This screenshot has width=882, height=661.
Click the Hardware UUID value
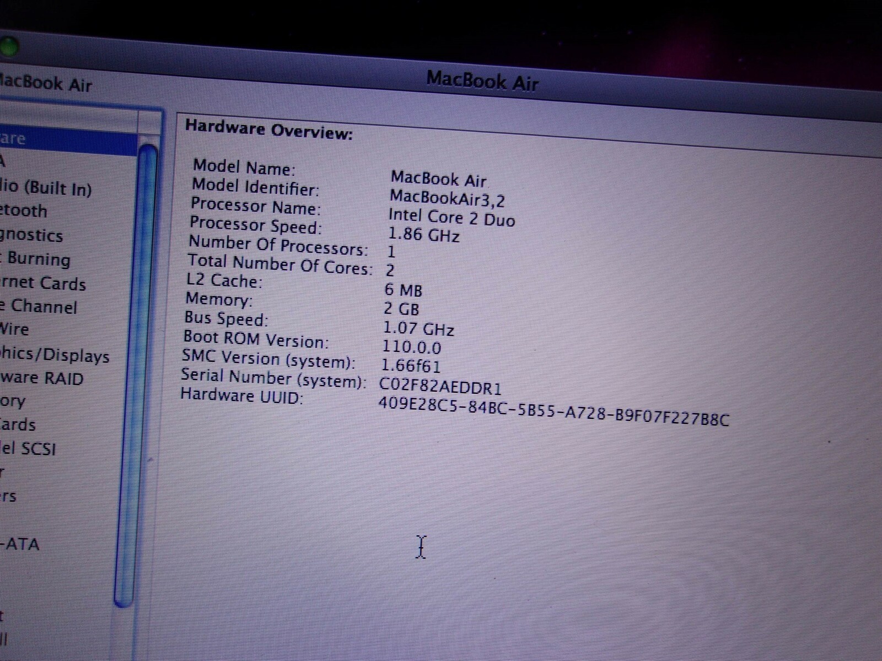click(x=554, y=411)
